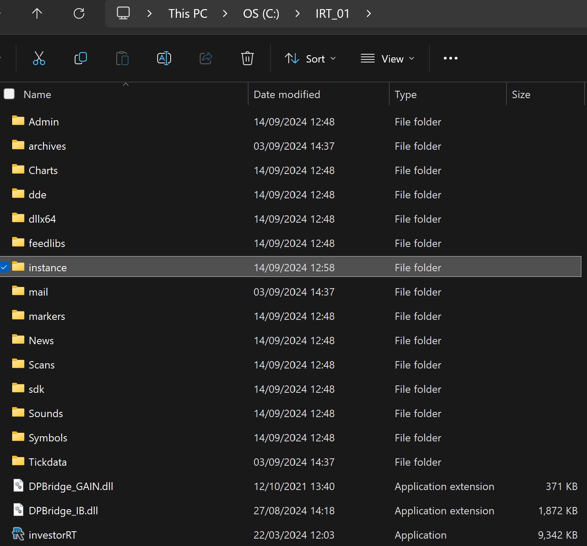The height and width of the screenshot is (546, 587).
Task: Expand chevron after IRT_01
Action: (369, 13)
